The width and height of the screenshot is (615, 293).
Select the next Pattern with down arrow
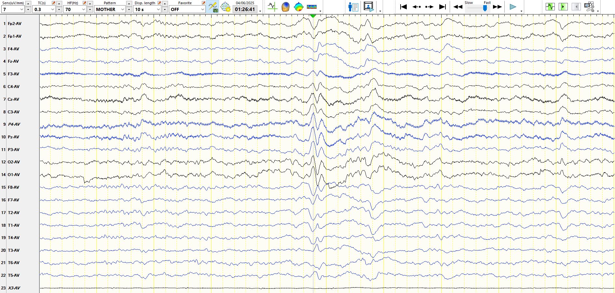(x=129, y=10)
